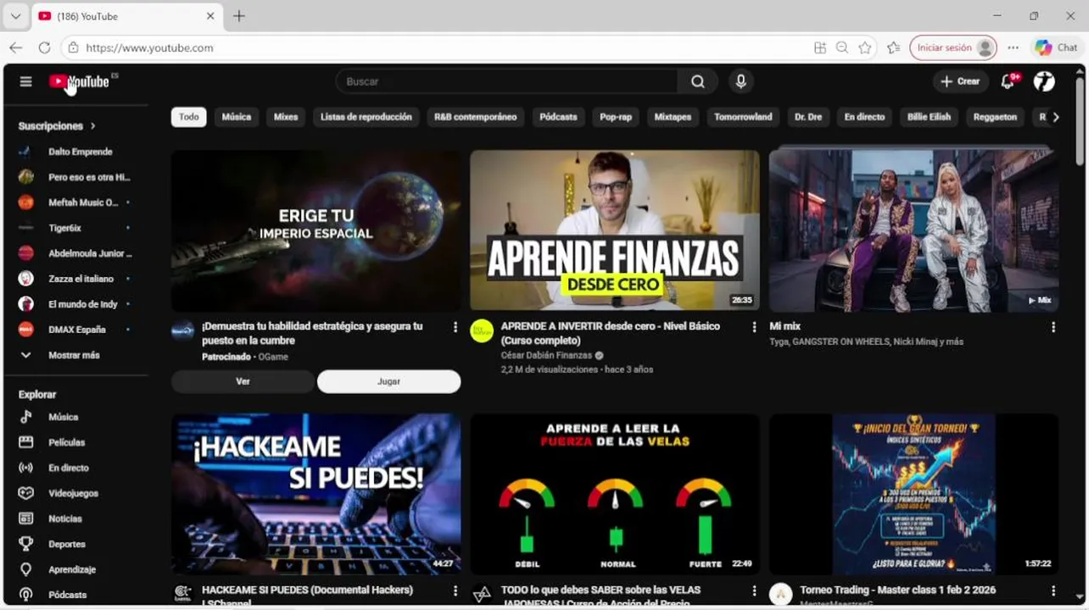
Task: Open a new browser tab
Action: [x=239, y=16]
